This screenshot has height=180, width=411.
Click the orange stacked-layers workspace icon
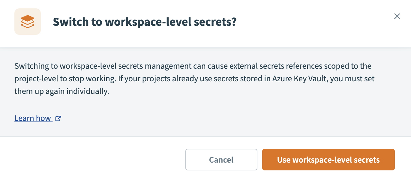tap(27, 21)
